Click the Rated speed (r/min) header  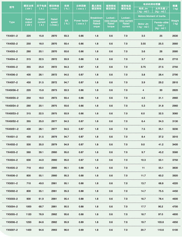coord(54,22)
